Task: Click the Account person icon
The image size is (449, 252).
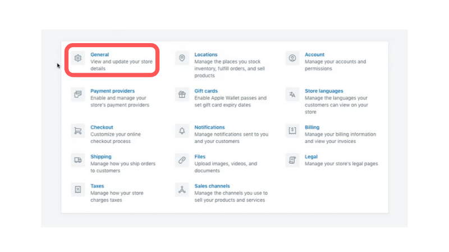Action: pos(292,58)
